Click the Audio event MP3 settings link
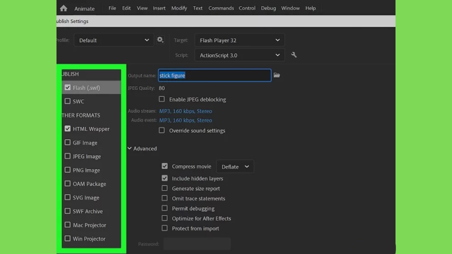Screen dimensions: 452x254 tap(186, 120)
